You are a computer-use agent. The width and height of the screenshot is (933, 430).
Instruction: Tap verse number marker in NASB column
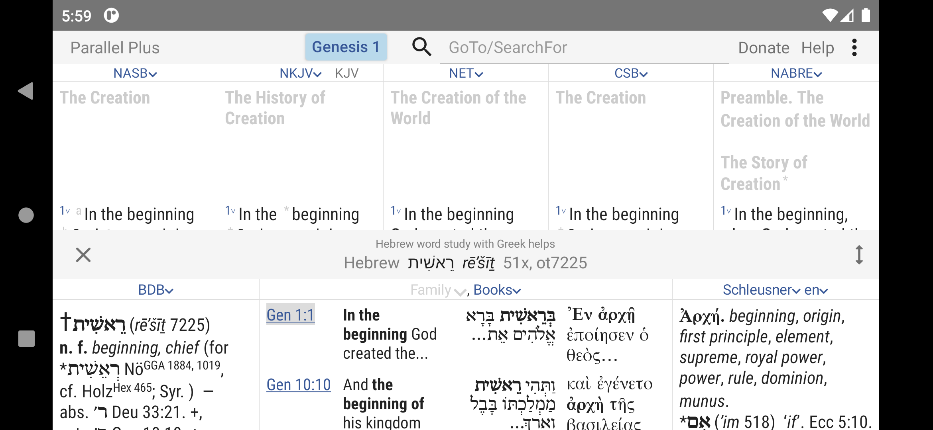click(x=65, y=211)
